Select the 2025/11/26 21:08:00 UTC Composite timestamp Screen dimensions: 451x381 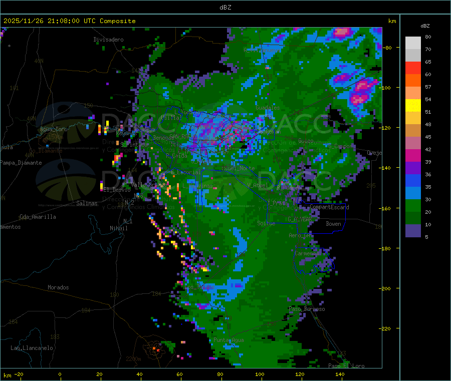69,21
